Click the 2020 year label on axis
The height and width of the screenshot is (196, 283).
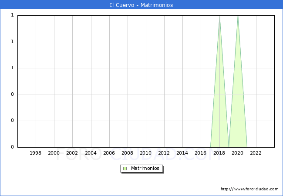(238, 153)
